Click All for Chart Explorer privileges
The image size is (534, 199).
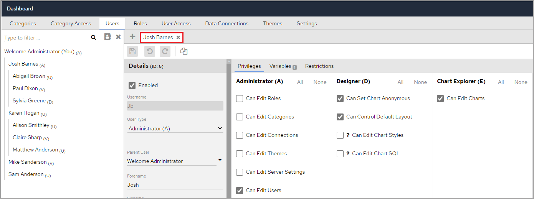point(501,82)
